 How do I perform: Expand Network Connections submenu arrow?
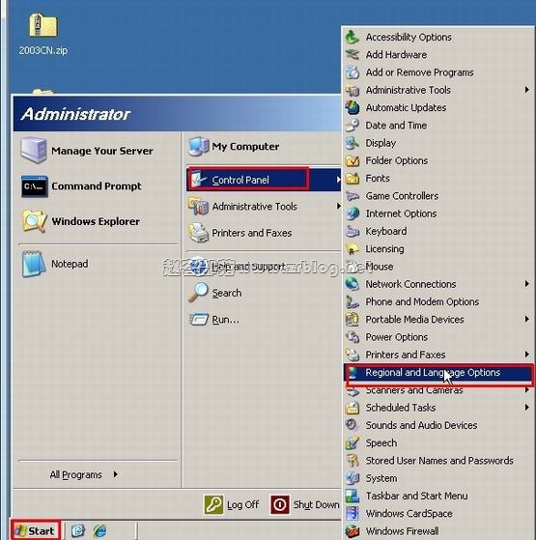[527, 284]
